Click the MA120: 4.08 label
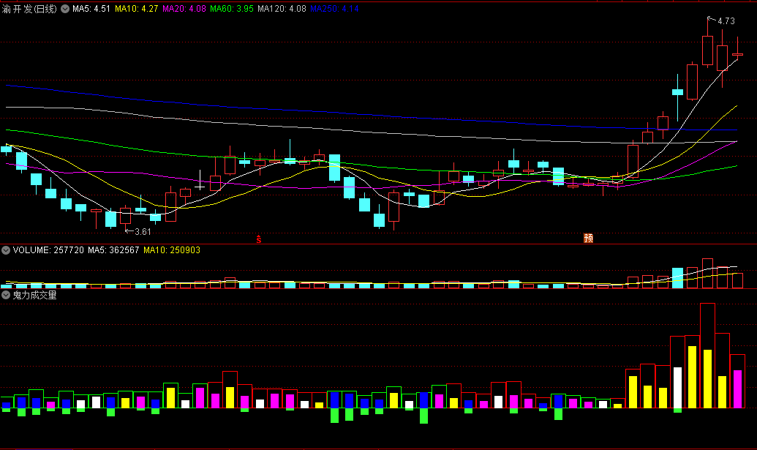The image size is (757, 450). pyautogui.click(x=282, y=9)
